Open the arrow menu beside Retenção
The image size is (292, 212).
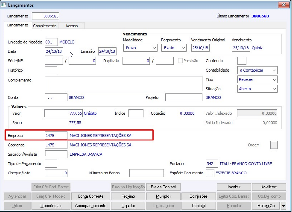coord(284,206)
